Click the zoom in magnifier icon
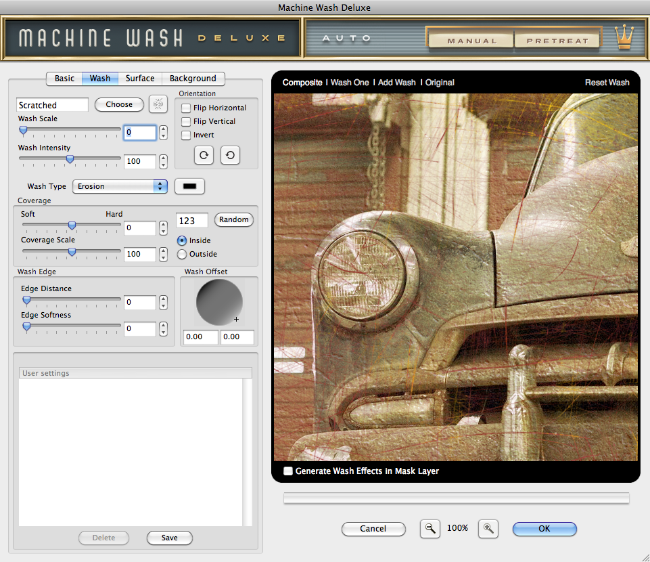The image size is (650, 562). pos(488,528)
